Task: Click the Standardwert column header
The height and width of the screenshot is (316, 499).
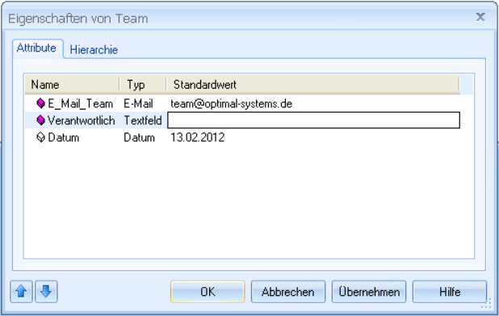Action: 313,85
